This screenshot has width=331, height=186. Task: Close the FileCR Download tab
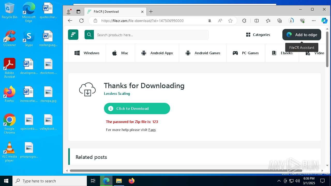tap(142, 12)
